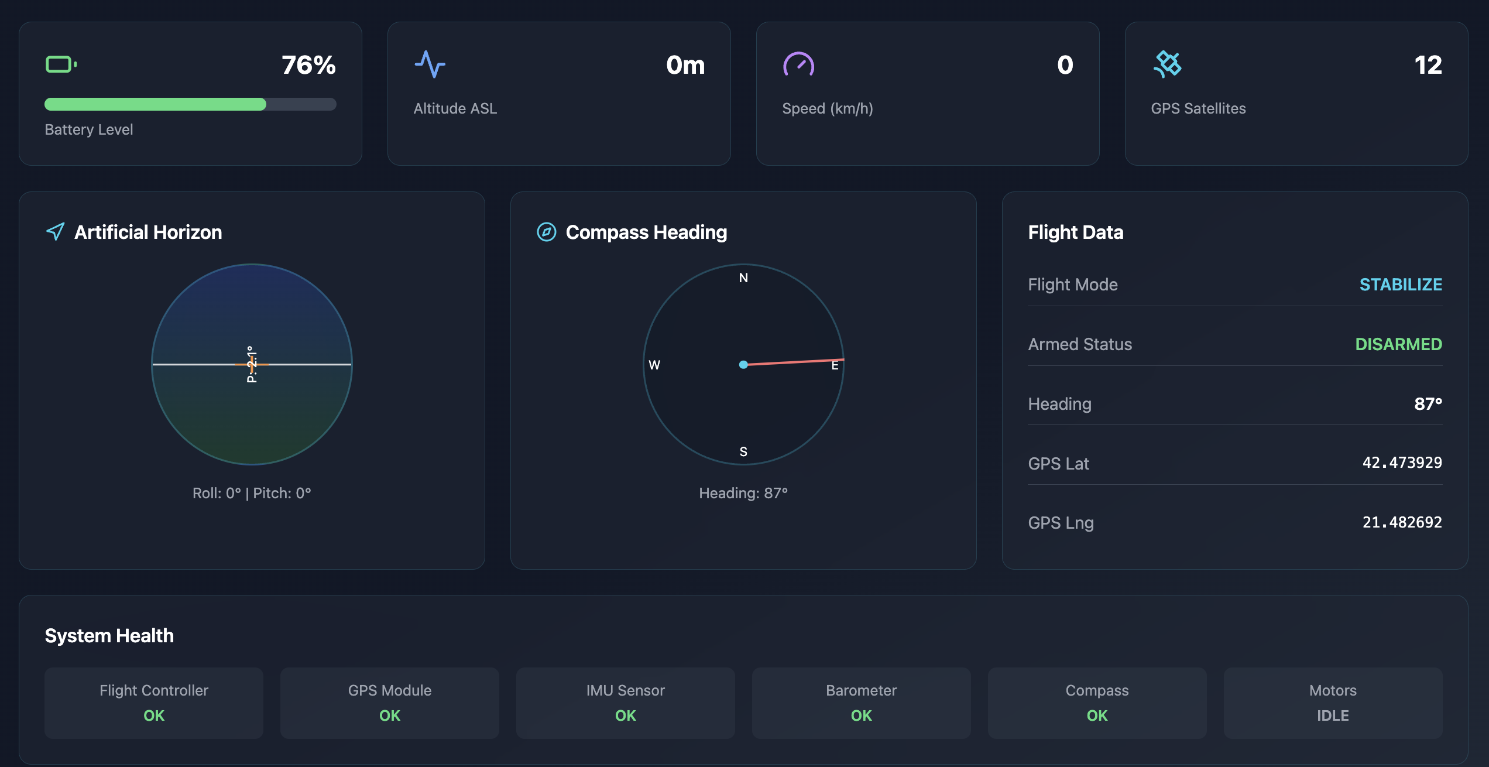The image size is (1489, 767).
Task: Click the GPS Lat coordinate value
Action: [1402, 463]
